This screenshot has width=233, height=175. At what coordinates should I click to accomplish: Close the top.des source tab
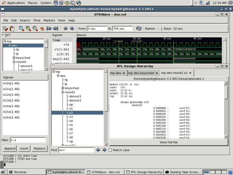pos(123,73)
